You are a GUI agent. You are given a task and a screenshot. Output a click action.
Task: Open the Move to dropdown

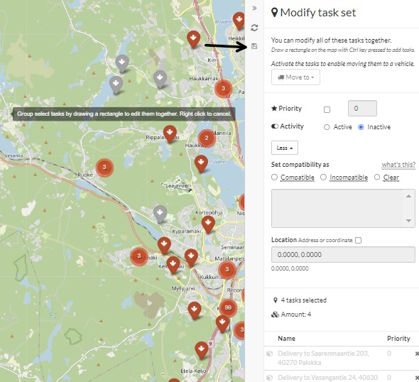point(295,77)
